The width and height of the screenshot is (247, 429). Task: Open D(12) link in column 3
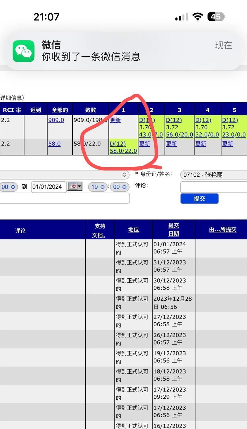174,120
